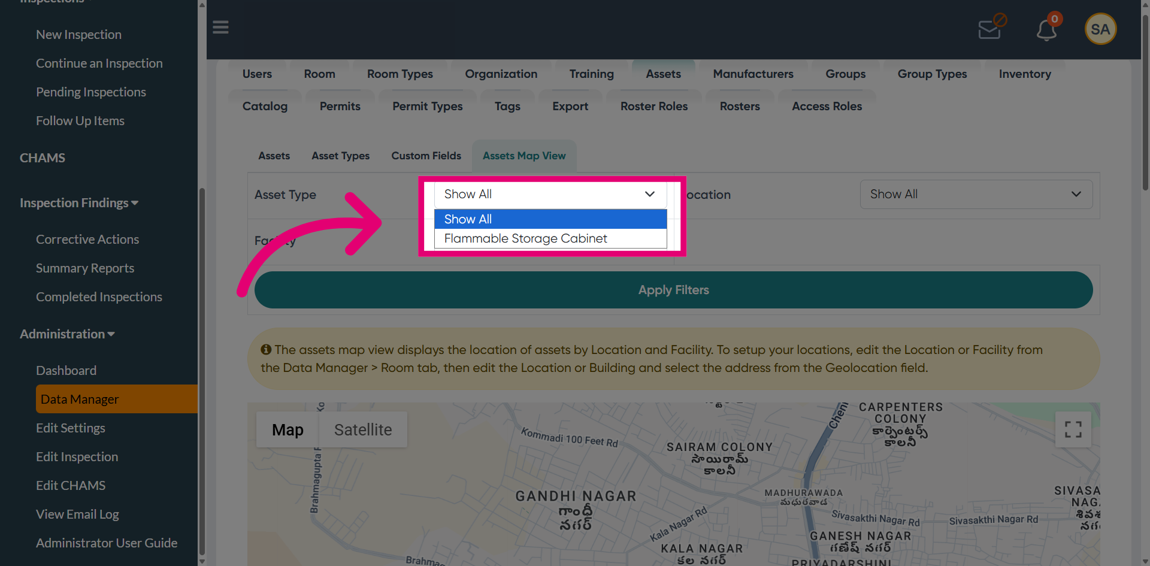This screenshot has width=1150, height=566.
Task: Open the Catalog tab
Action: pos(265,106)
